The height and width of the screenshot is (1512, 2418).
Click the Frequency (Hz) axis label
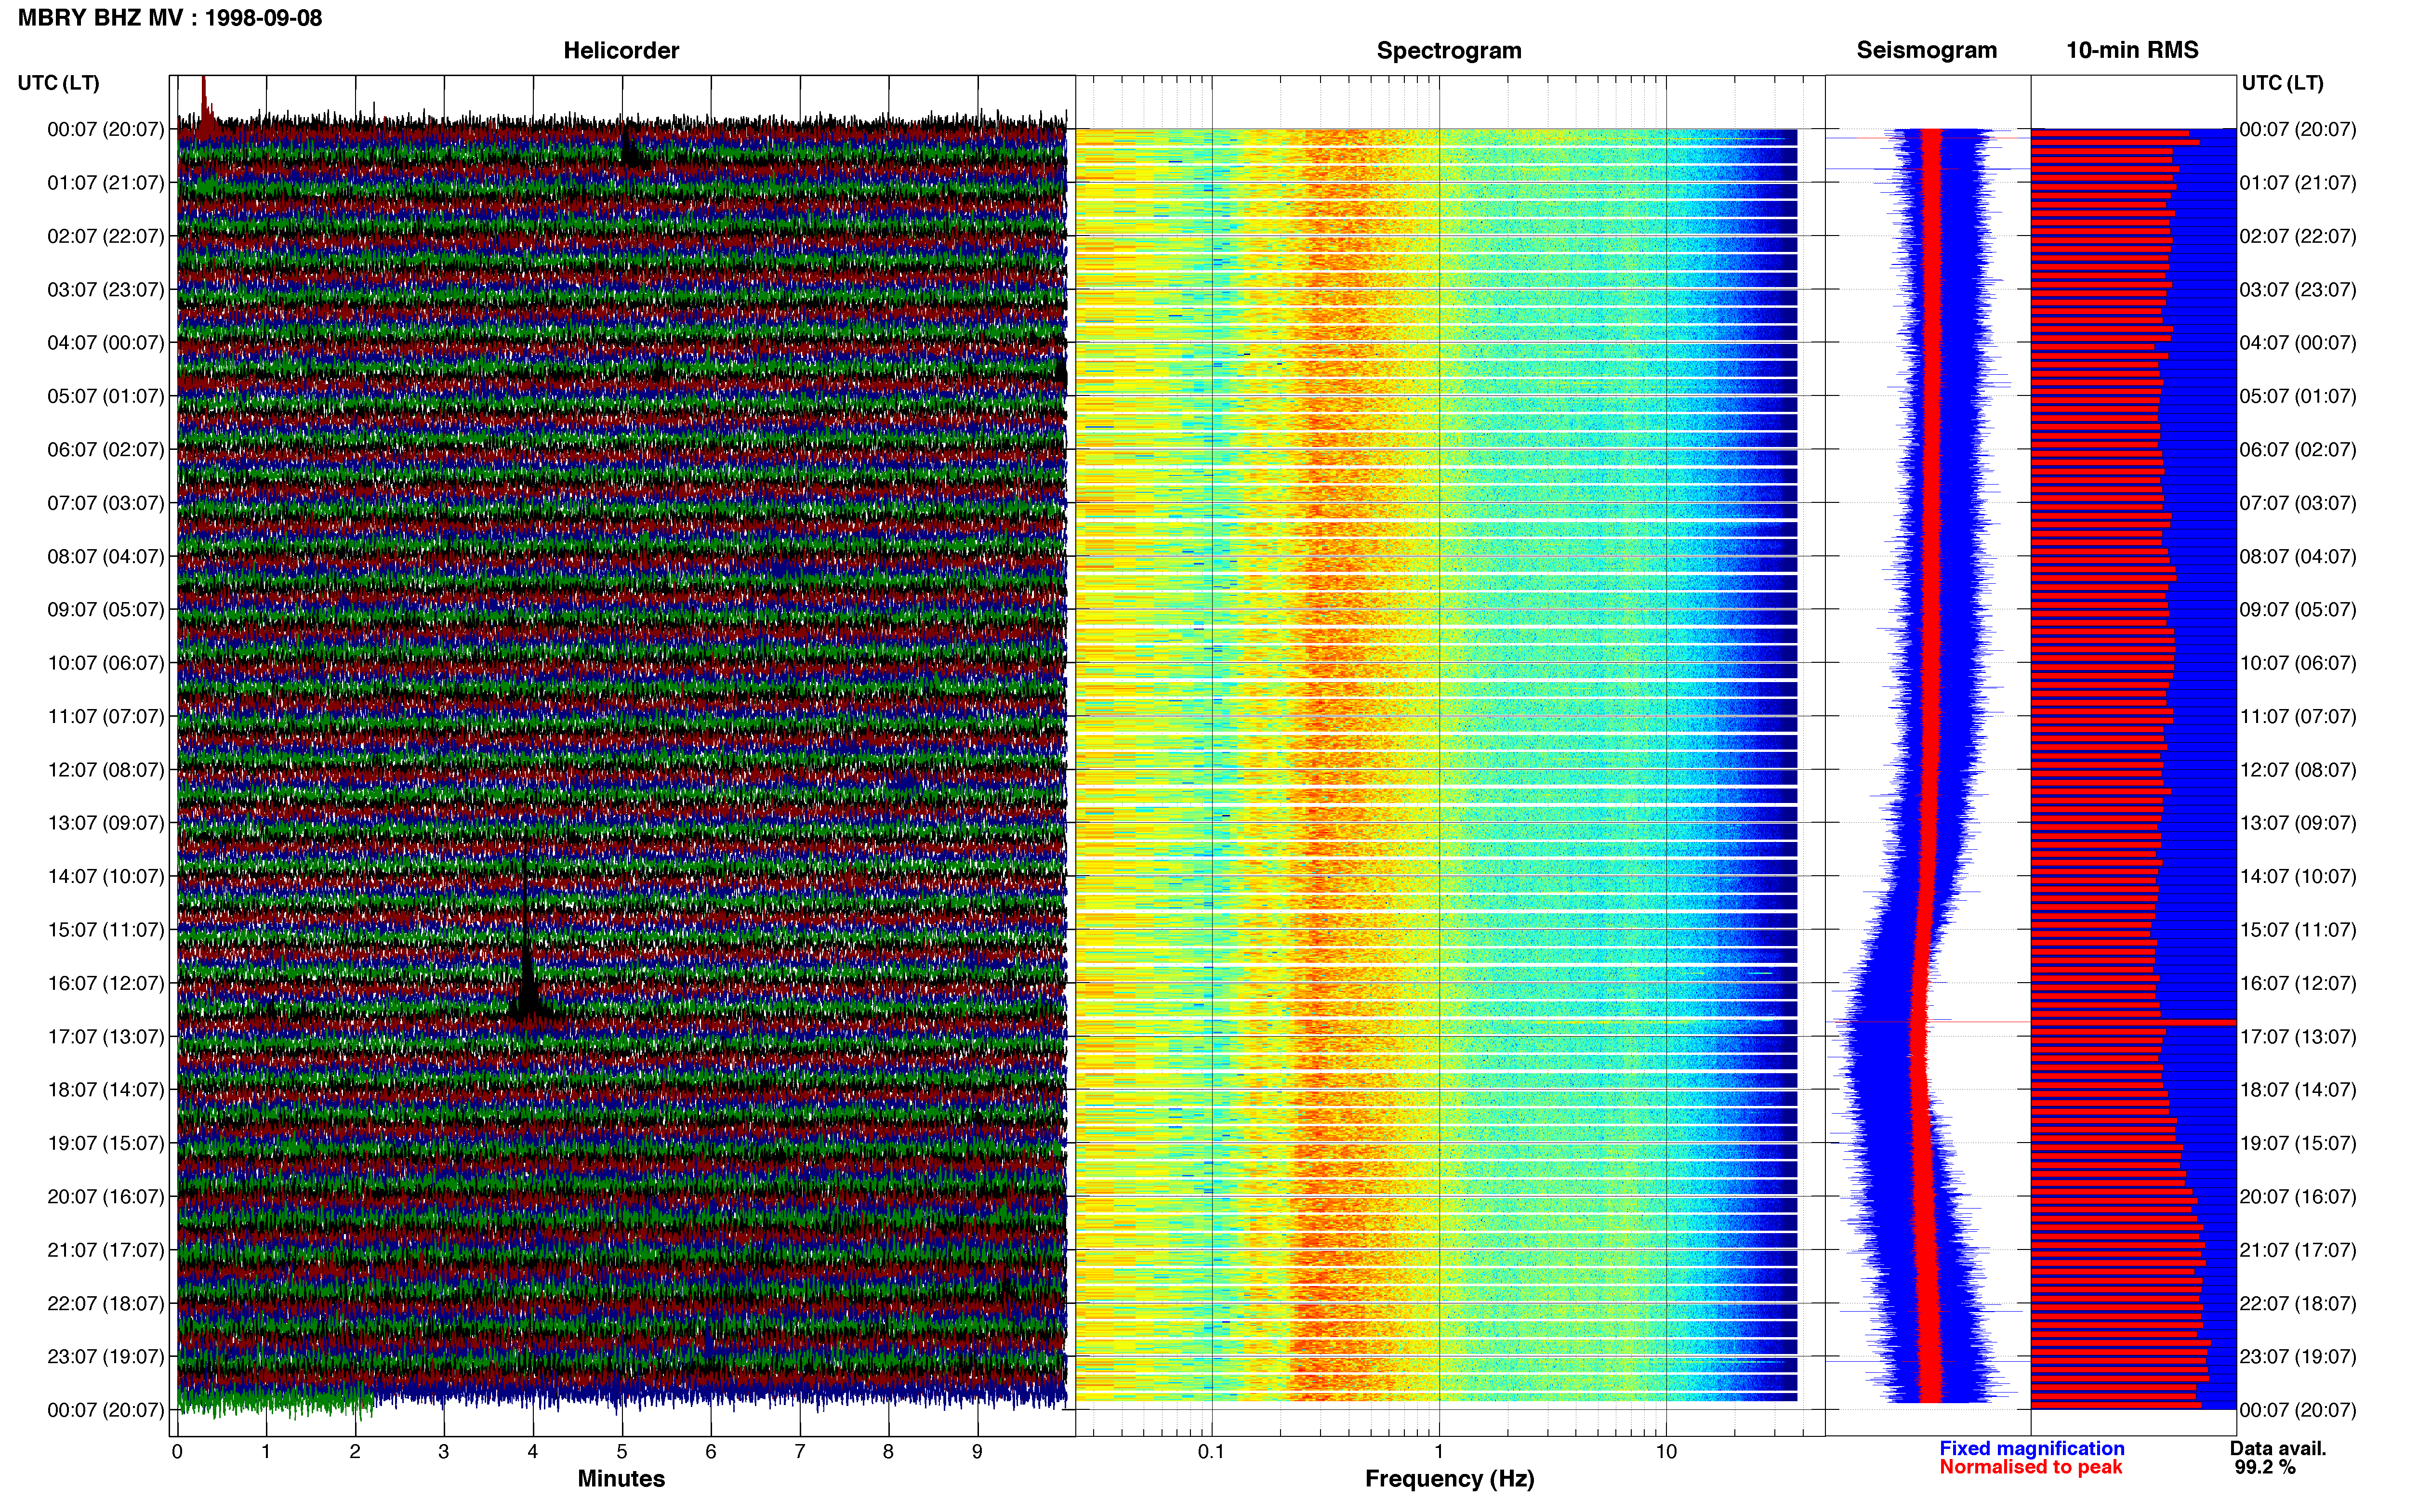tap(1449, 1479)
